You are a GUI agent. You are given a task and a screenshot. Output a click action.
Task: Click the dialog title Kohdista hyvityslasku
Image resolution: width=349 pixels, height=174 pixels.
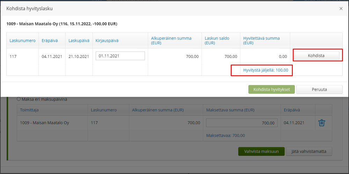click(x=29, y=9)
